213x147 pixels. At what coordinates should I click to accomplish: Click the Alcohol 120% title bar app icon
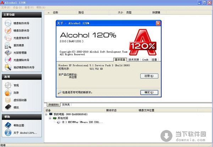pos(2,2)
